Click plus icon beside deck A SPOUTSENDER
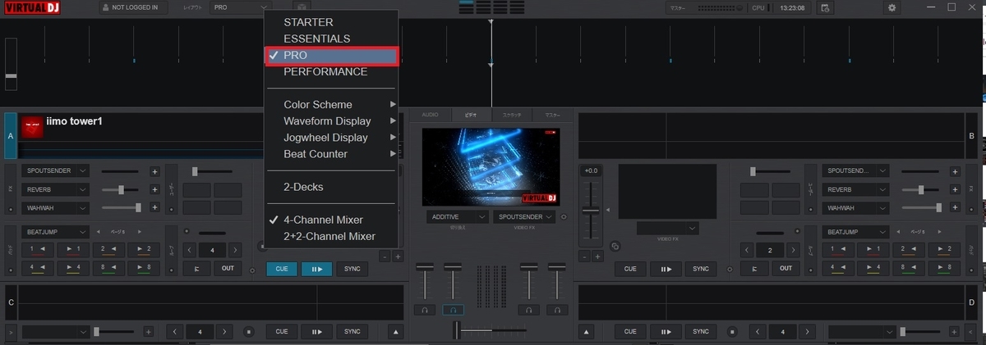The image size is (986, 345). tap(154, 171)
